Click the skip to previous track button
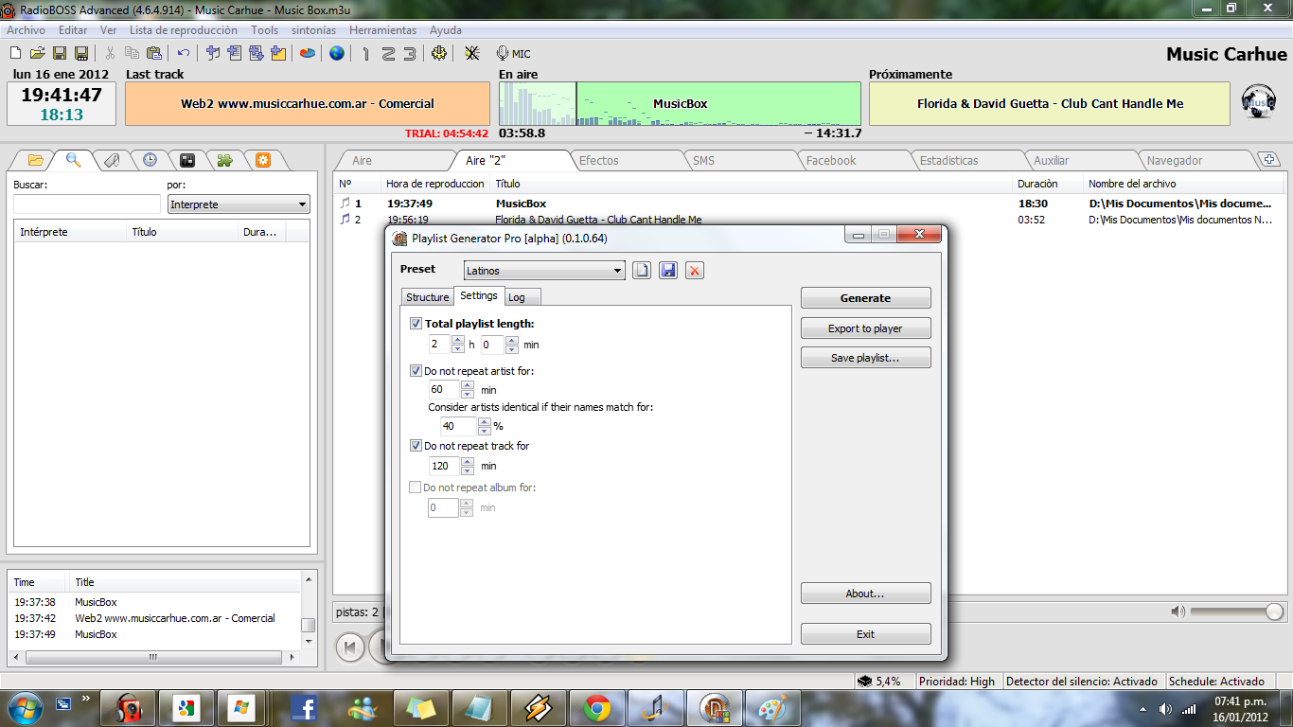This screenshot has width=1293, height=727. (x=349, y=647)
